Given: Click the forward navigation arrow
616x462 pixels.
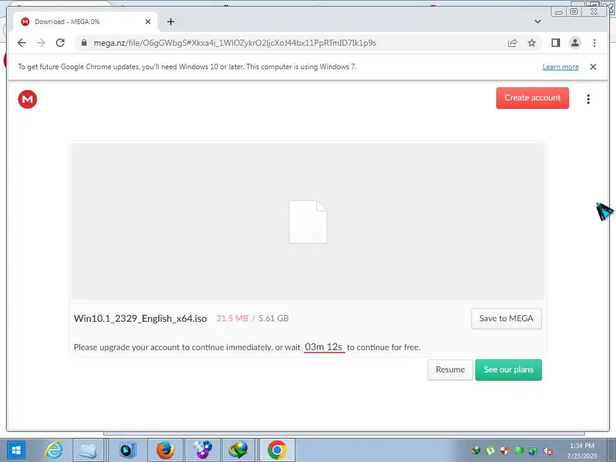Looking at the screenshot, I should (x=41, y=43).
